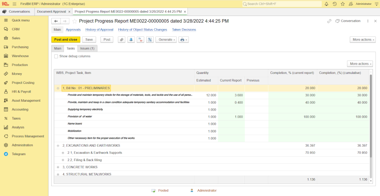Open Quick menu in sidebar
The height and width of the screenshot is (196, 380).
(21, 20)
